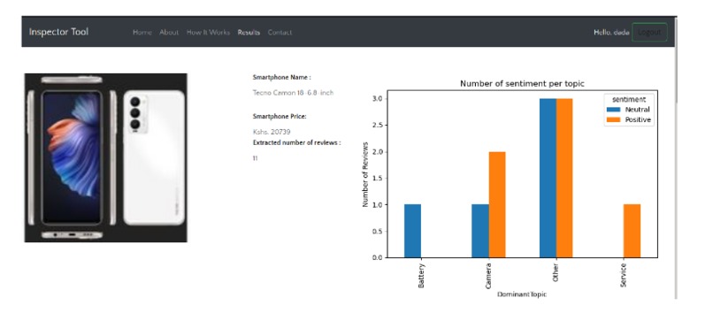Click the sentiment legend title
Viewport: 713px width, 321px height.
(x=629, y=100)
